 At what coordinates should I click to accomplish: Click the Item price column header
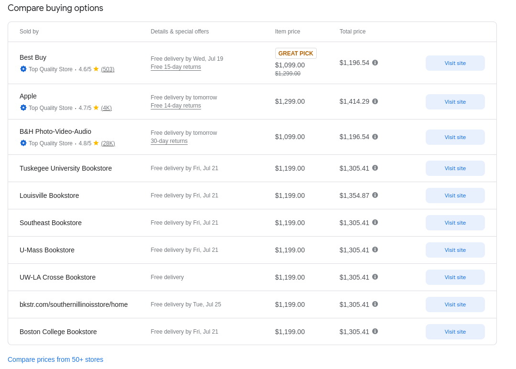click(288, 32)
